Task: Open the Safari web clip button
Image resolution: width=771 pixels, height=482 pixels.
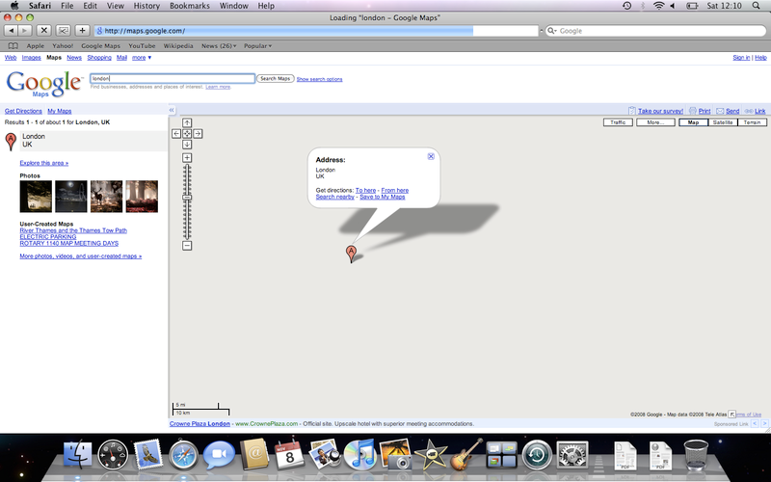Action: pyautogui.click(x=63, y=31)
